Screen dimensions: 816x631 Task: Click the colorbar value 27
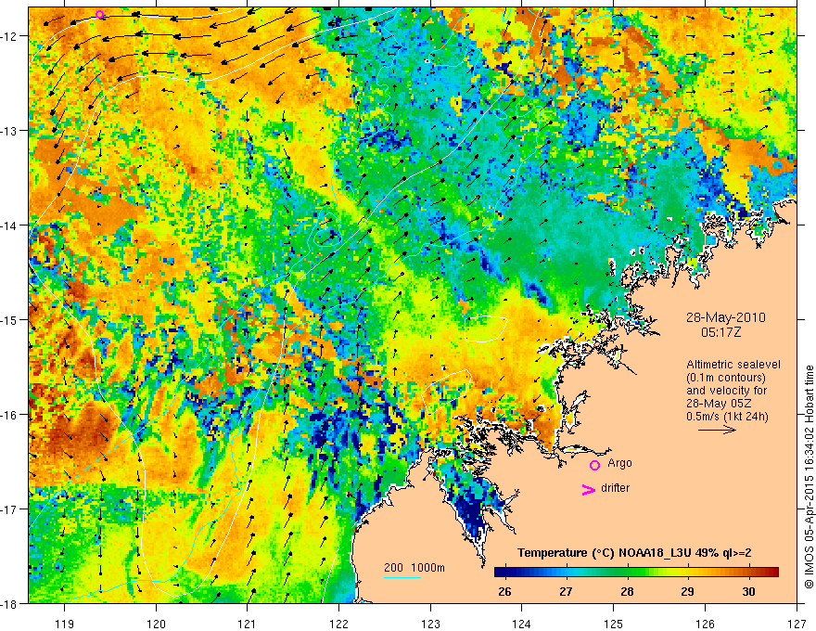[566, 592]
